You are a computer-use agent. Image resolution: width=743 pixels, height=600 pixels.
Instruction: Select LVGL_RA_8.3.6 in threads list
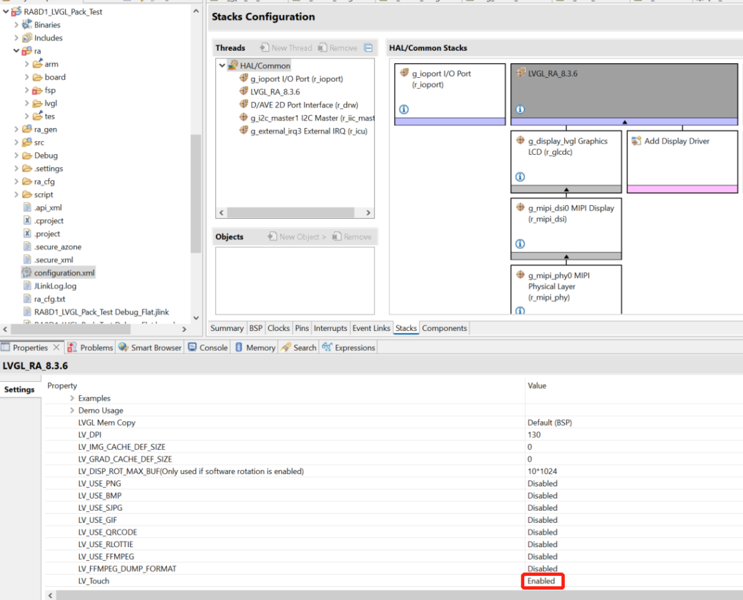click(275, 92)
